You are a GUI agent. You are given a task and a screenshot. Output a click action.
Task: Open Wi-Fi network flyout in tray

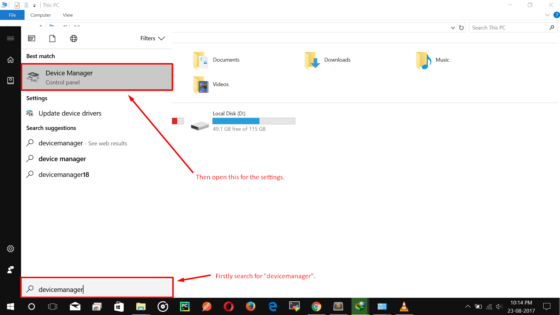tap(489, 307)
